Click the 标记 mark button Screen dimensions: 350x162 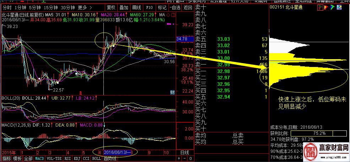[162, 7]
